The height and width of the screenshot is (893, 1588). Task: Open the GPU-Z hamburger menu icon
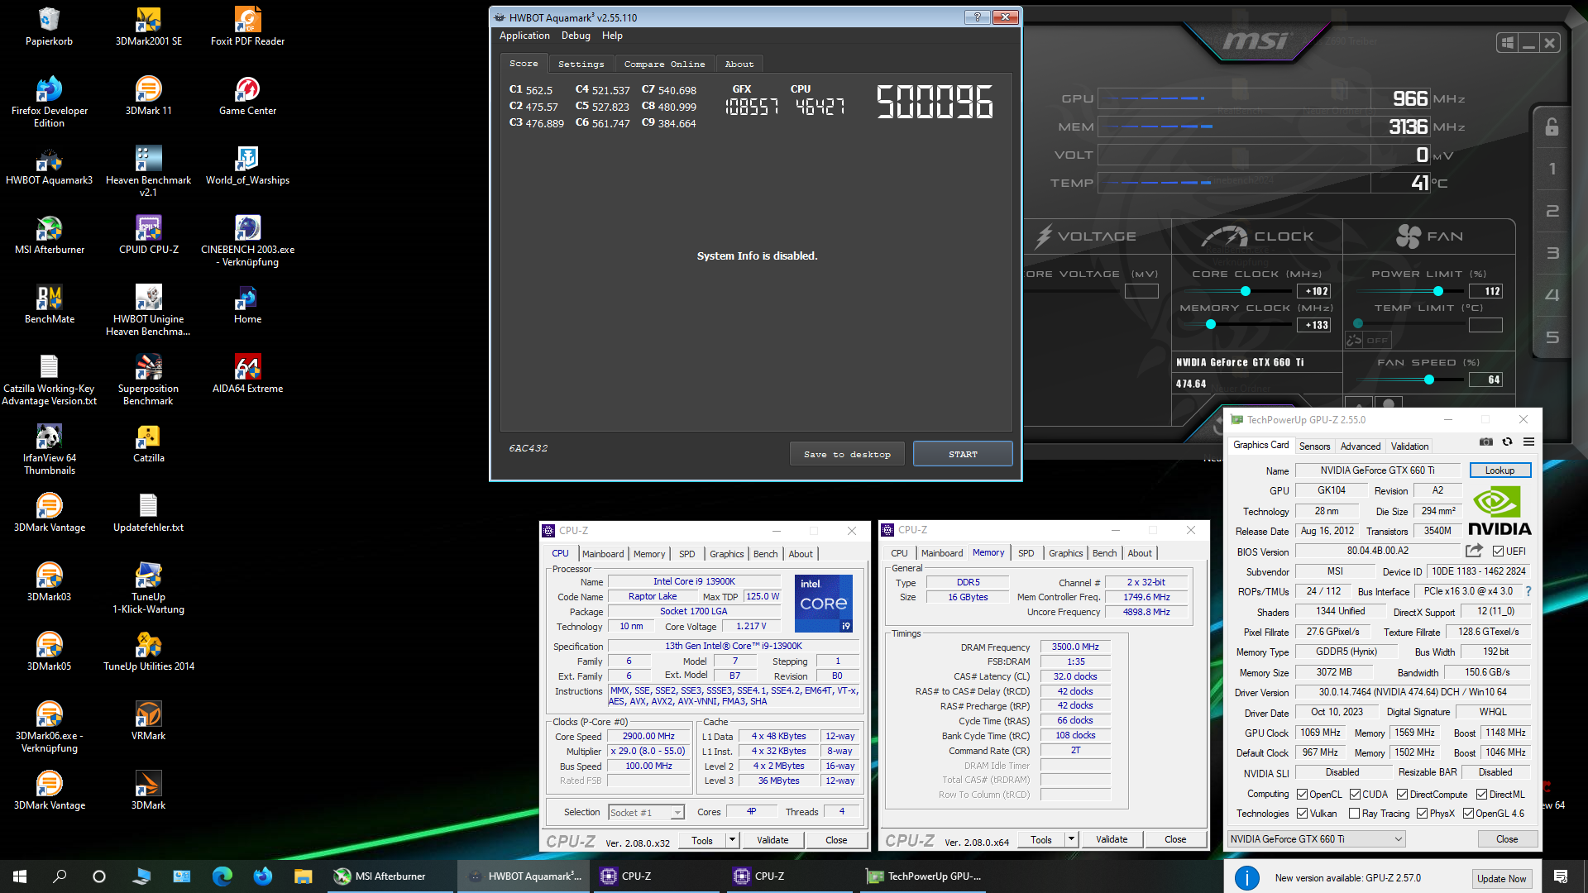click(1529, 442)
